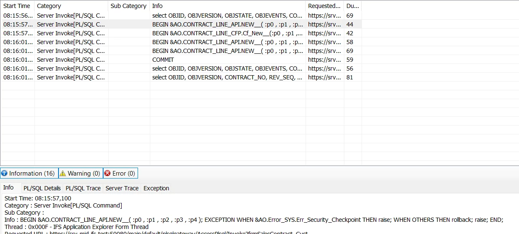Click the red Error cross icon

coord(107,173)
